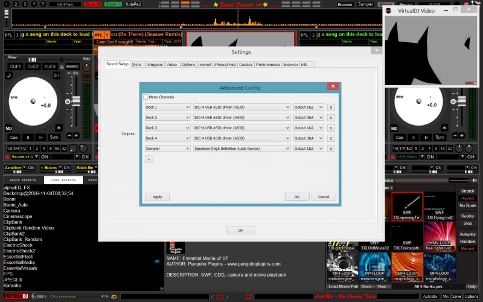Open the Sound Effects tab at bottom left

(x=23, y=180)
